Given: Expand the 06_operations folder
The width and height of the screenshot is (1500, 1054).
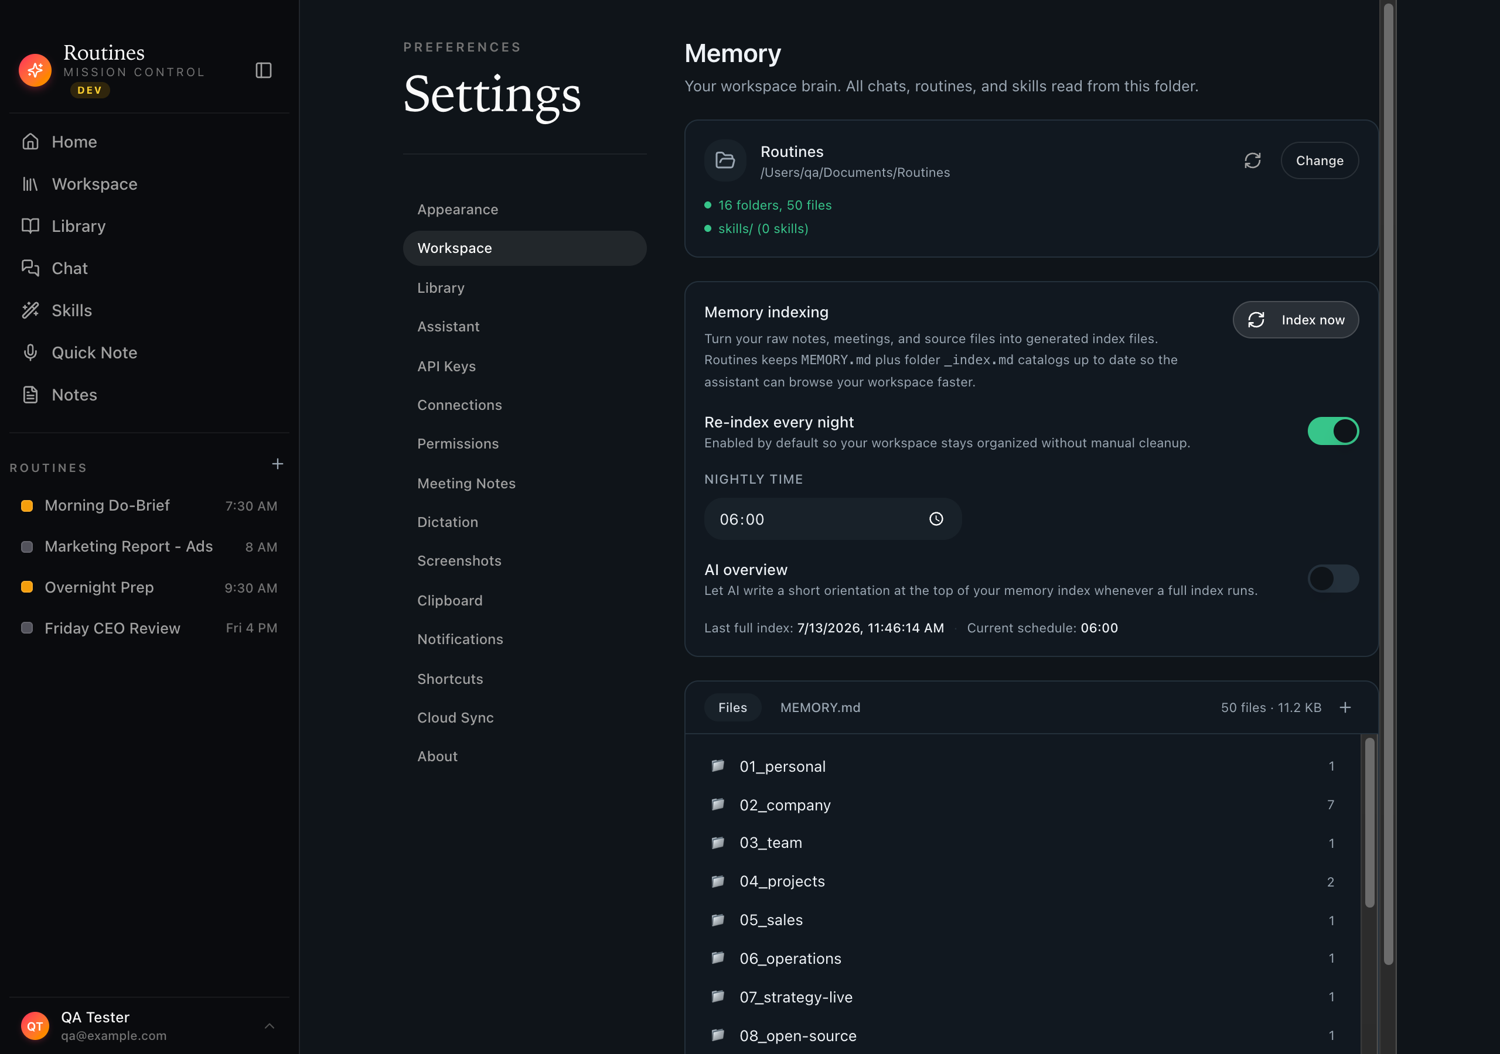Looking at the screenshot, I should (1022, 958).
